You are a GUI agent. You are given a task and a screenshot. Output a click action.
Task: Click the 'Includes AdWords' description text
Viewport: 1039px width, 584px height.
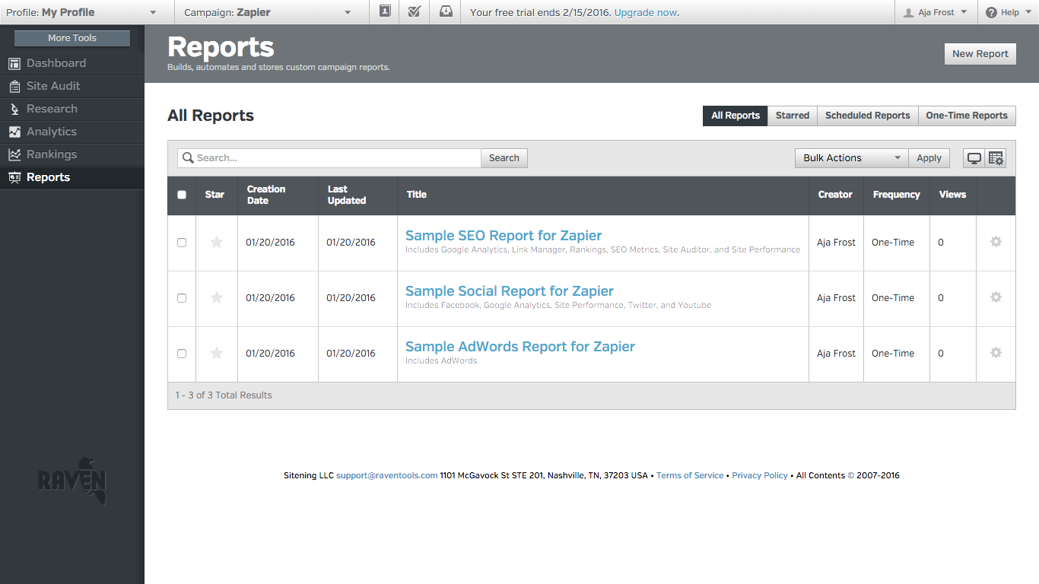click(x=441, y=360)
